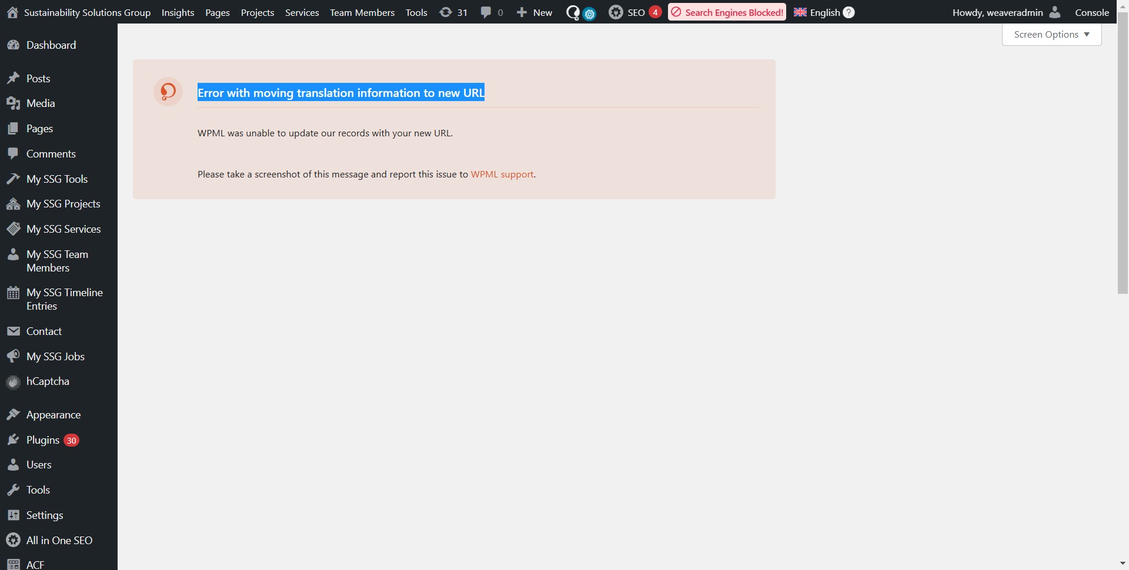Image resolution: width=1129 pixels, height=570 pixels.
Task: Click the My SSG Services icon
Action: [x=13, y=229]
